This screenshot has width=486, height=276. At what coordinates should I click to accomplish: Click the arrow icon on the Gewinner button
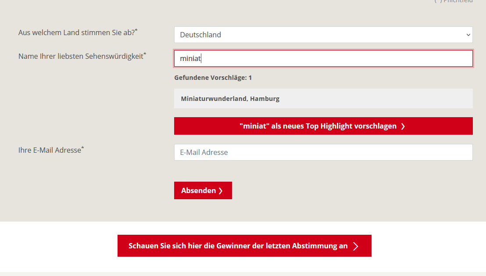356,246
